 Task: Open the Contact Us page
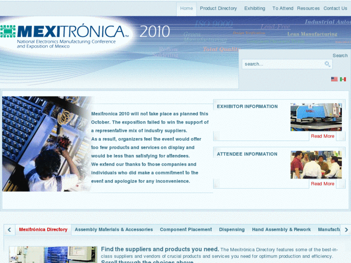point(335,9)
